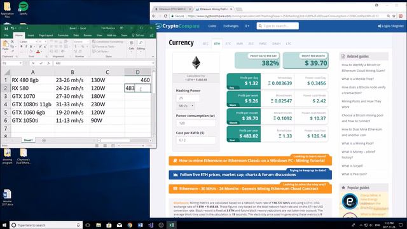The image size is (407, 229).
Task: Save the Excel workbook from quick access toolbar
Action: click(6, 28)
